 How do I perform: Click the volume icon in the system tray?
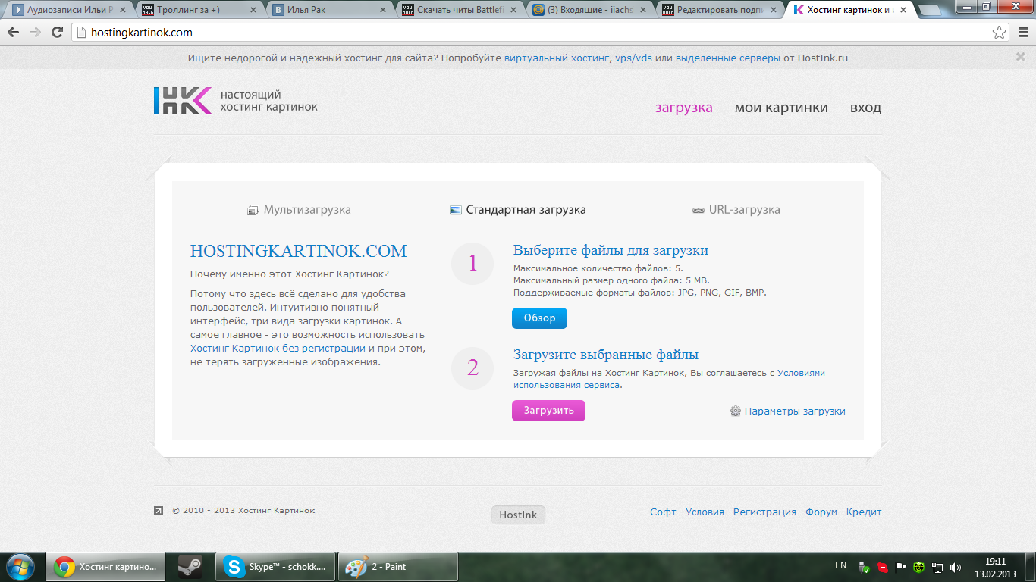956,567
